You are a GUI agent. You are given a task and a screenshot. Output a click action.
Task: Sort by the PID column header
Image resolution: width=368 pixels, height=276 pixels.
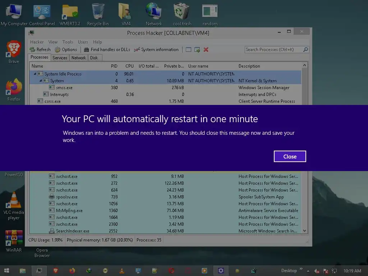point(114,66)
